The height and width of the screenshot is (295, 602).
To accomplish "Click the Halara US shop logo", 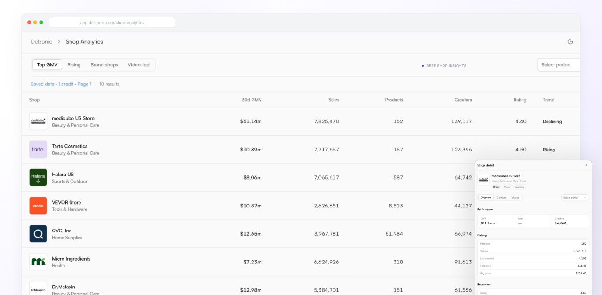I will click(38, 177).
